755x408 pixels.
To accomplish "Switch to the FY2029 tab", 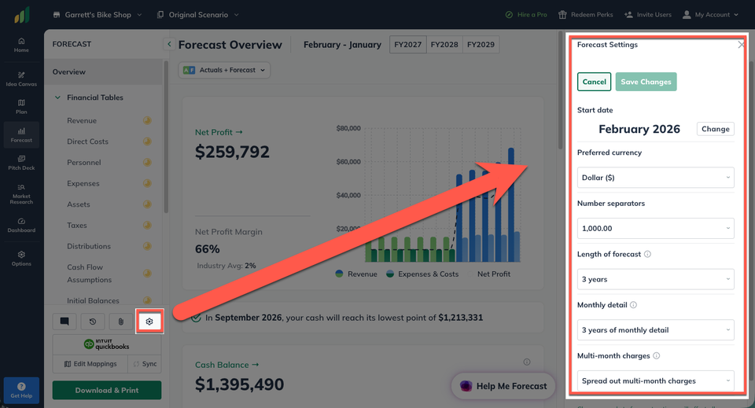I will tap(481, 44).
